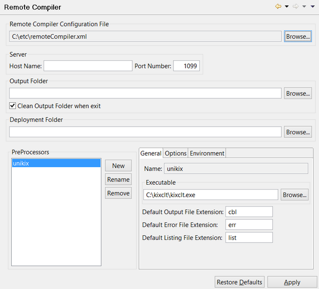Open the Environment tab
The height and width of the screenshot is (289, 319).
[207, 153]
